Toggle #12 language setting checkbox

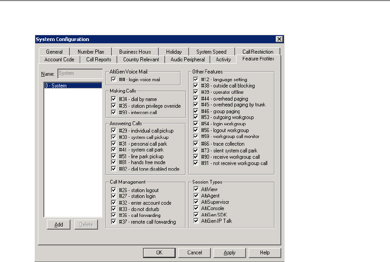[196, 79]
